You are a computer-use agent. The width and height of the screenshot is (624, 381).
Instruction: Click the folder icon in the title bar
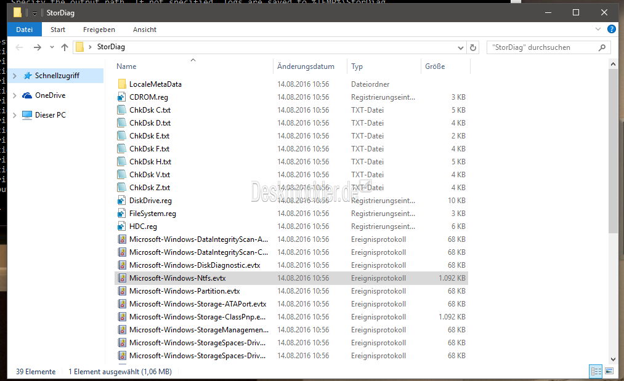tap(17, 13)
